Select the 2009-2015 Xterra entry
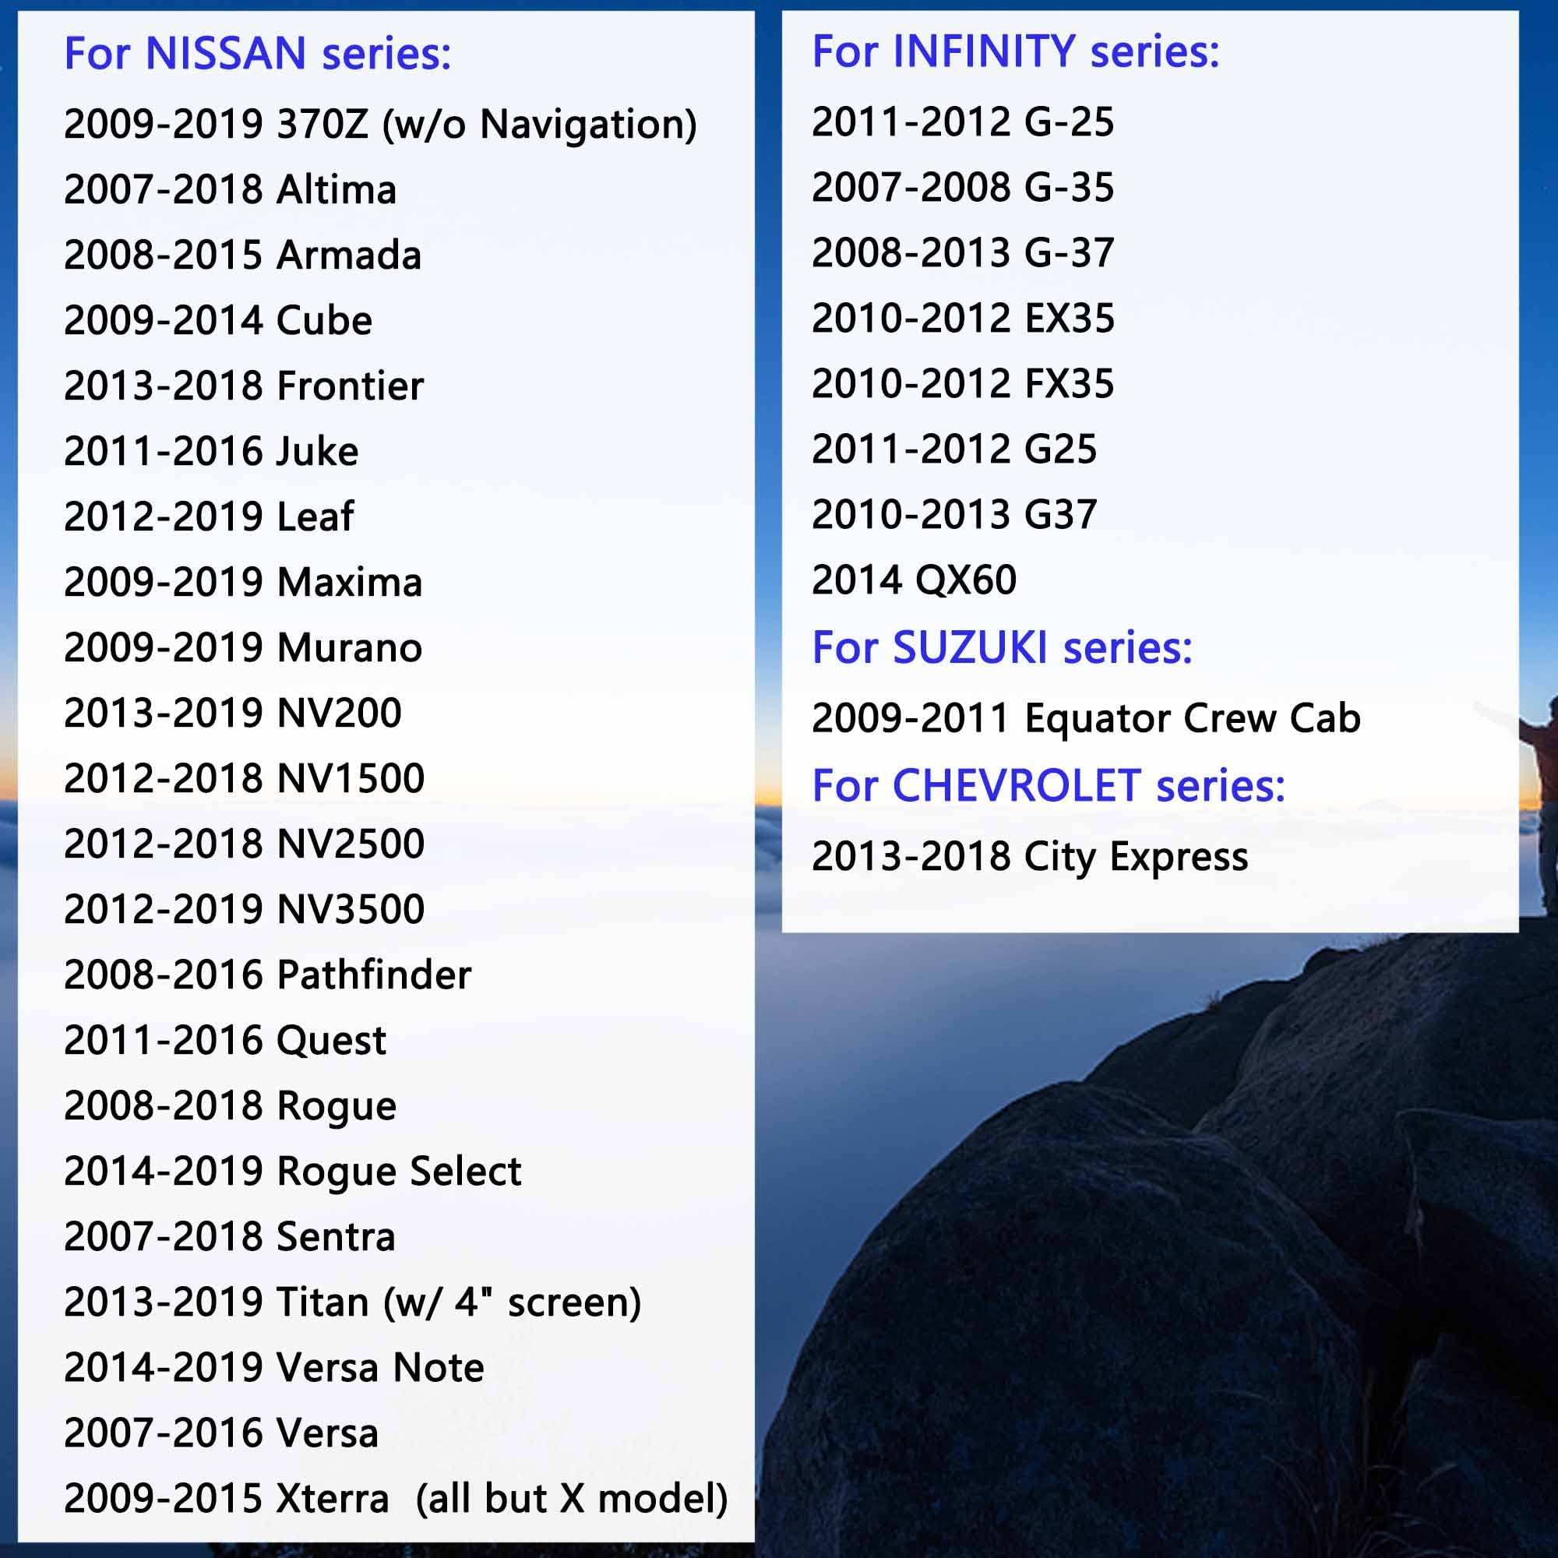This screenshot has height=1558, width=1558. [396, 1499]
